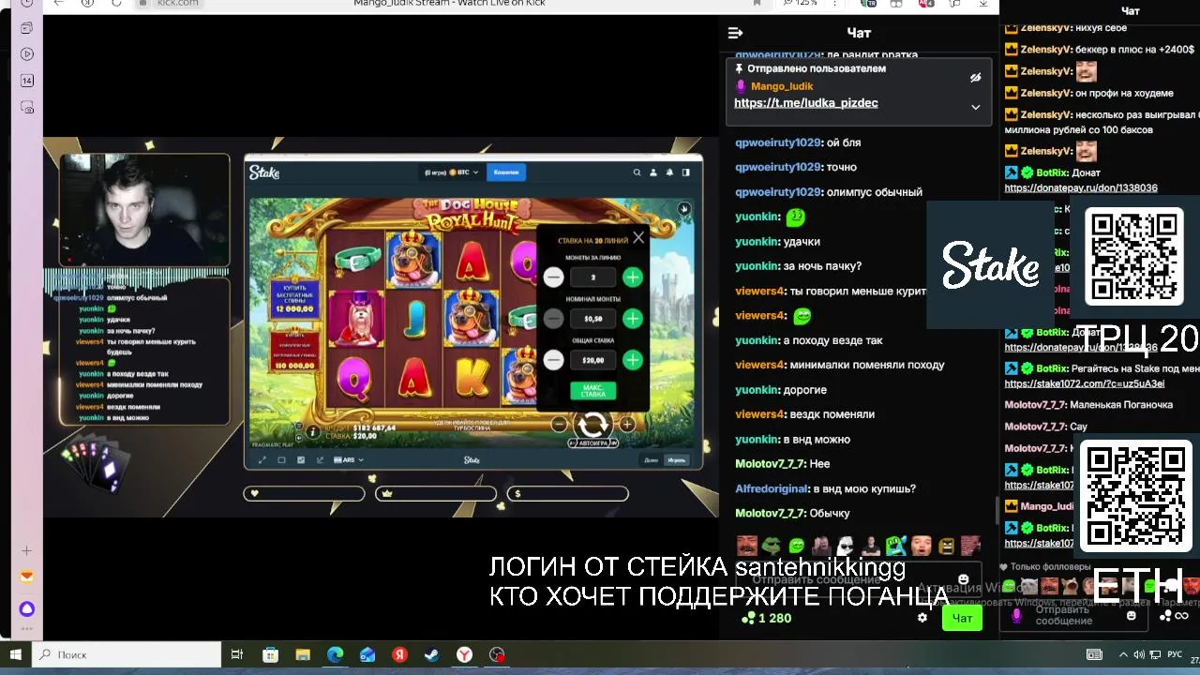
Task: Switch to Играть real play tab
Action: pos(676,460)
